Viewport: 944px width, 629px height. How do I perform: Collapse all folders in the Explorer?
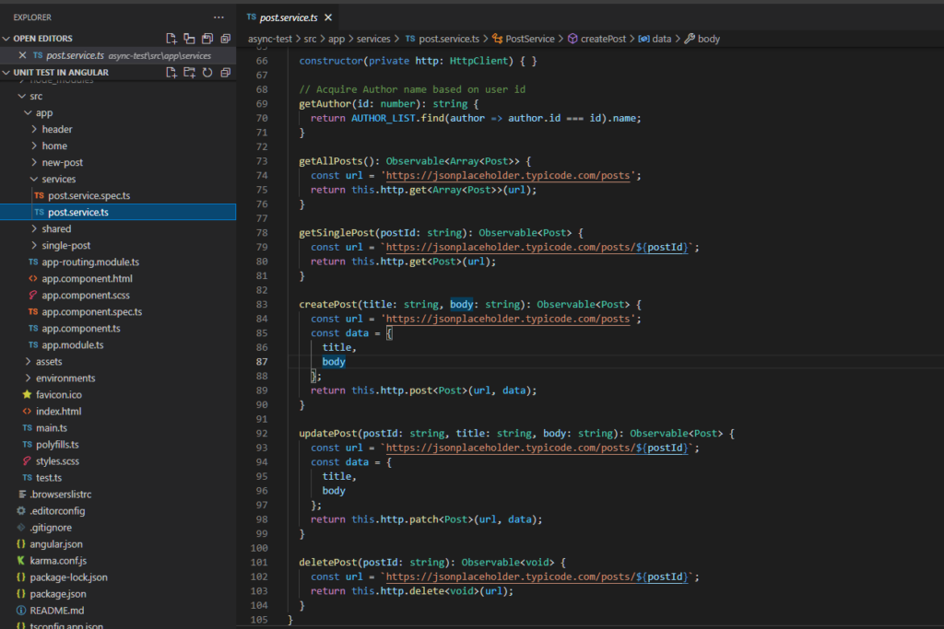click(225, 73)
